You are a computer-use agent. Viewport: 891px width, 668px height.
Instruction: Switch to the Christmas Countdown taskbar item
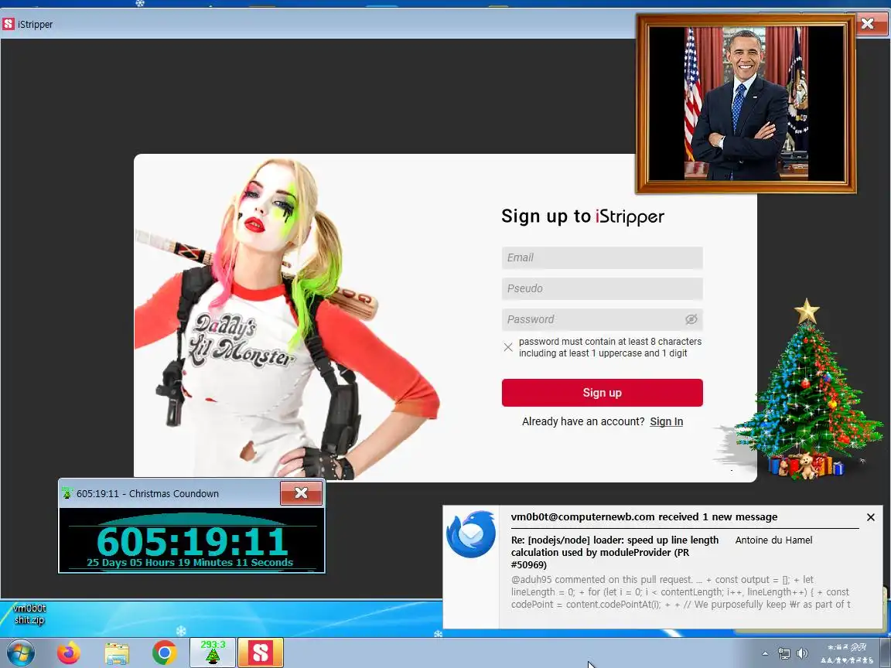coord(213,653)
